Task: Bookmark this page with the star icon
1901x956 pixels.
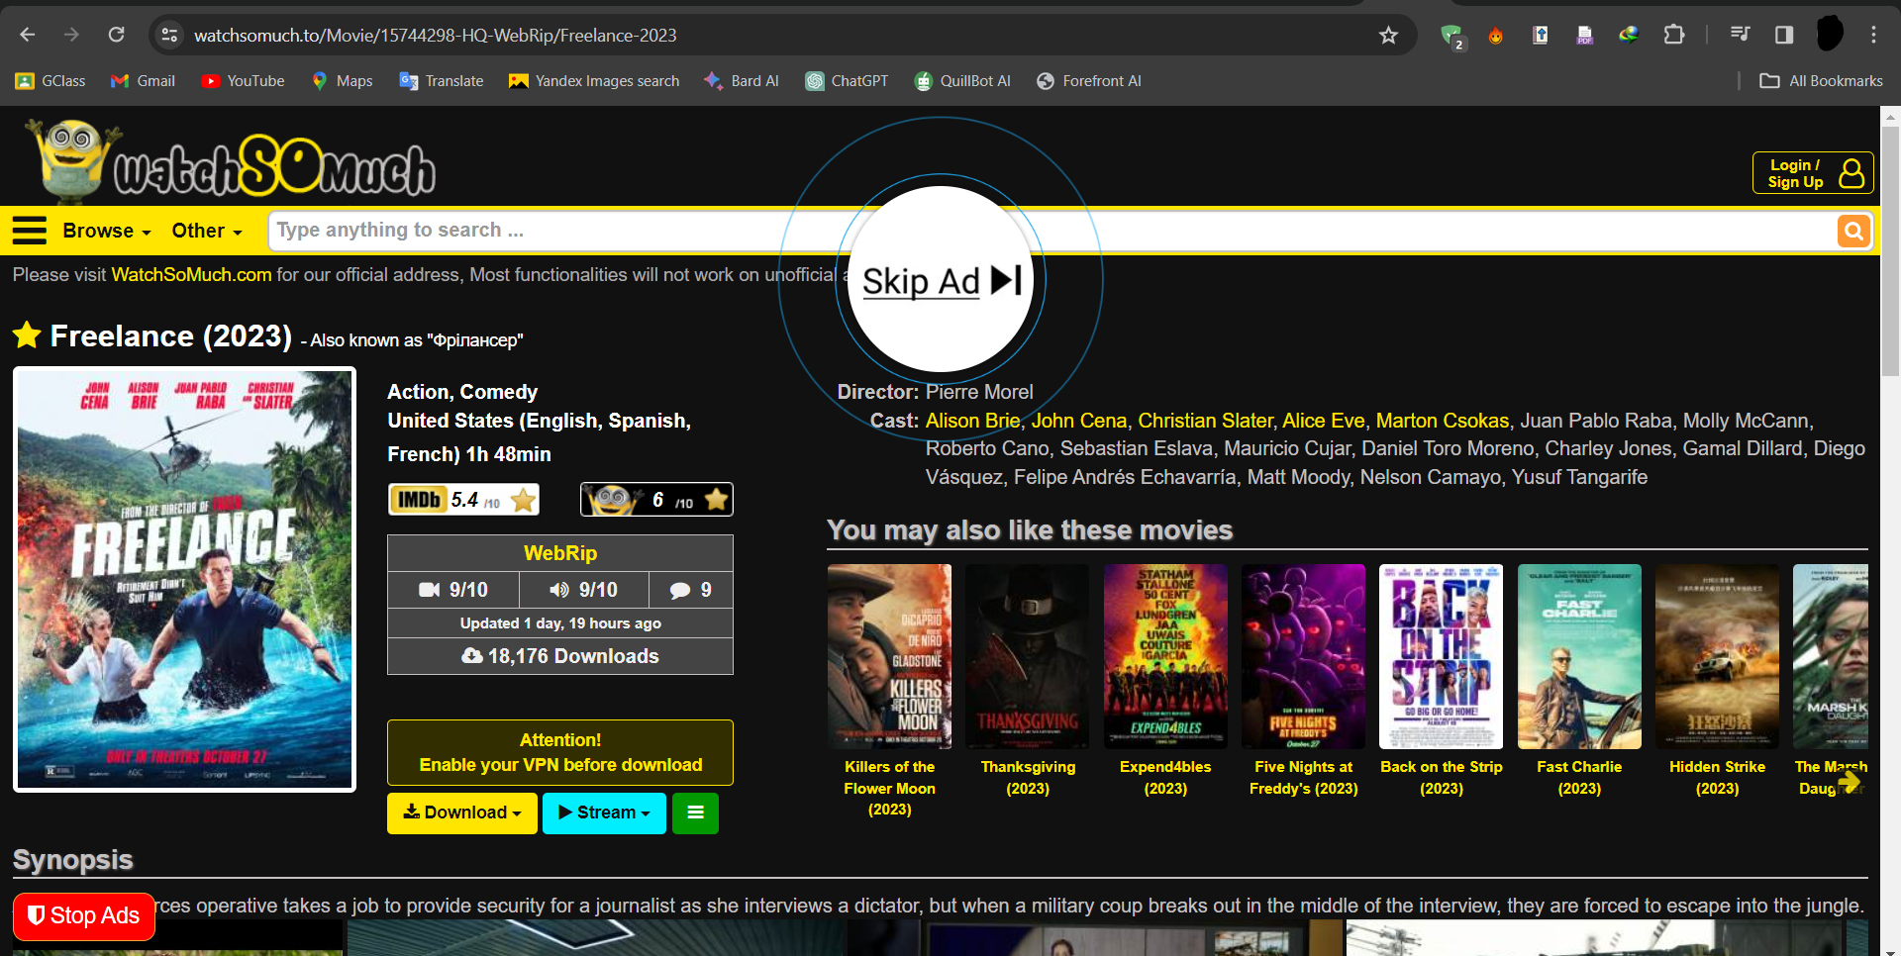Action: click(1388, 36)
